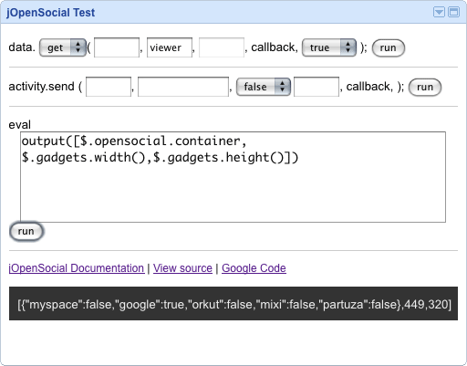Open the Google Code link
This screenshot has height=366, width=467.
[x=254, y=268]
